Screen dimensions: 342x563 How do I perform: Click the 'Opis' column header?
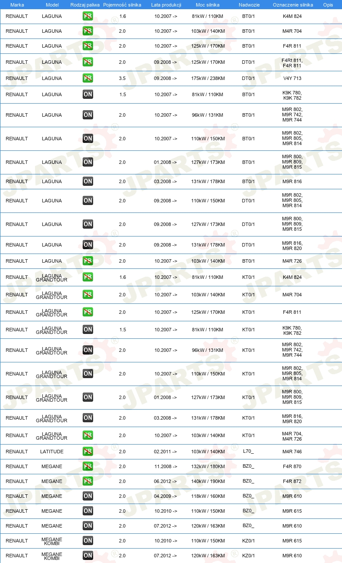pos(328,5)
